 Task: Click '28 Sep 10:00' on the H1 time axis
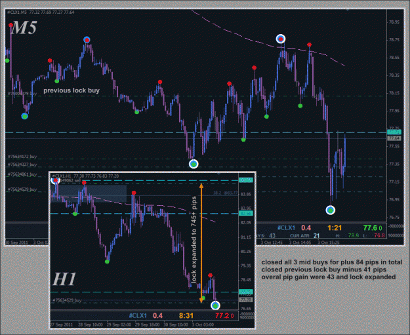(x=91, y=325)
